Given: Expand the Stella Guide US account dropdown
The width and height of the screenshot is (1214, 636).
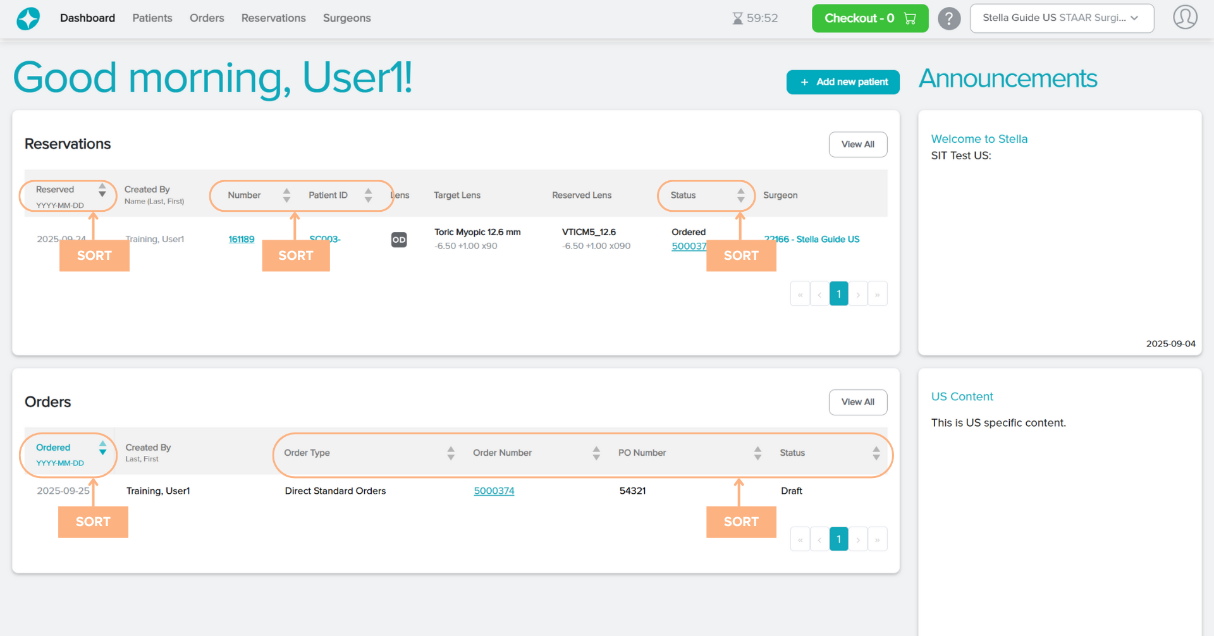Looking at the screenshot, I should (x=1061, y=18).
